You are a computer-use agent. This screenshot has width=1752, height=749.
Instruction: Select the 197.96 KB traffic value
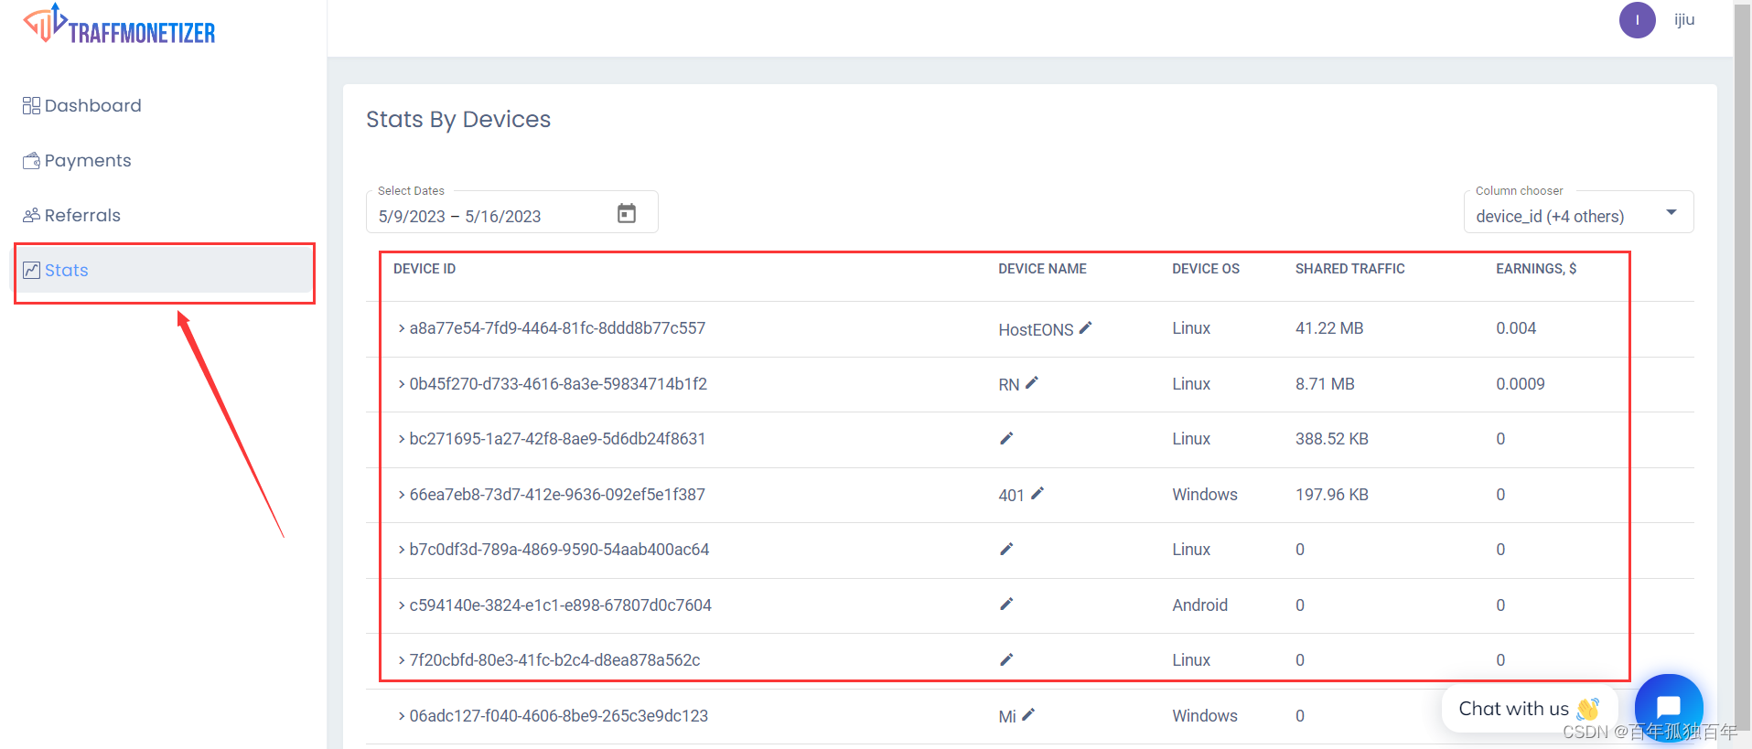coord(1332,495)
